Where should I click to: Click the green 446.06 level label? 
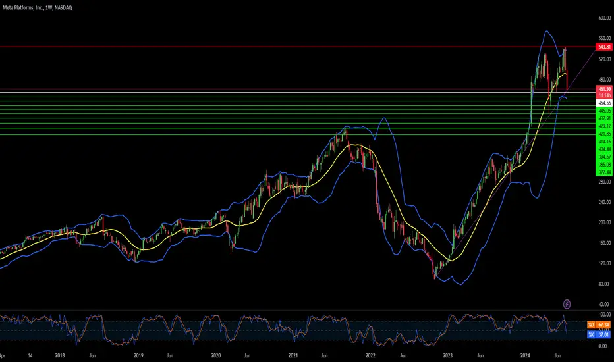click(x=604, y=111)
